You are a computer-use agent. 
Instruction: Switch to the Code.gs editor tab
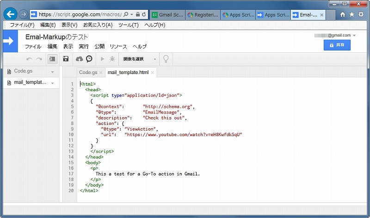[88, 73]
